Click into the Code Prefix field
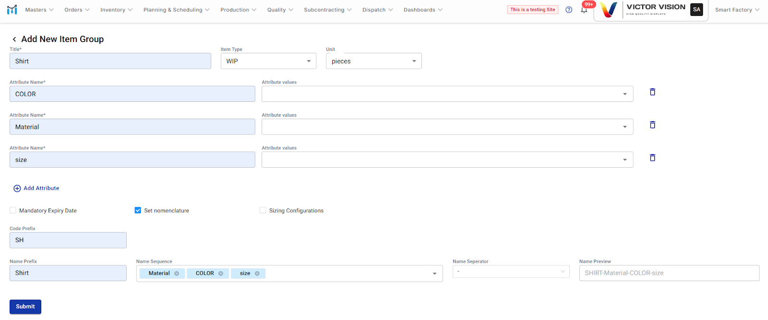 click(x=68, y=240)
